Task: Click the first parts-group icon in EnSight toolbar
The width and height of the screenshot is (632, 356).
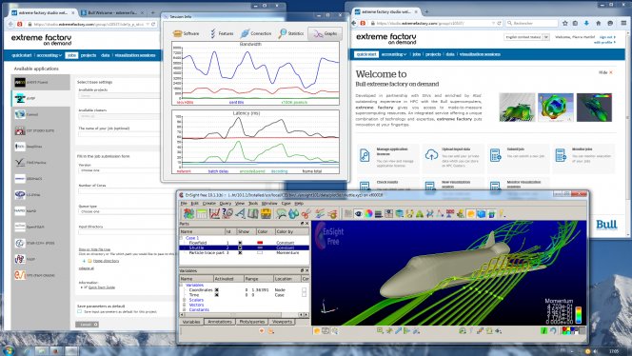Action: coord(188,213)
